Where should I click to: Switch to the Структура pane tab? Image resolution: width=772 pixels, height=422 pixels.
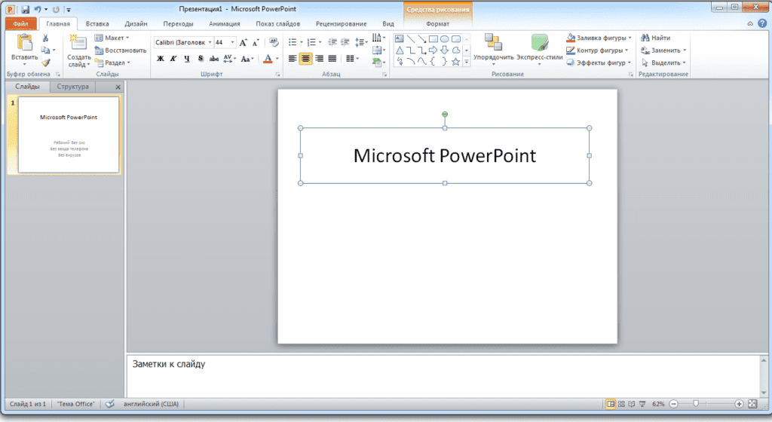[x=73, y=87]
